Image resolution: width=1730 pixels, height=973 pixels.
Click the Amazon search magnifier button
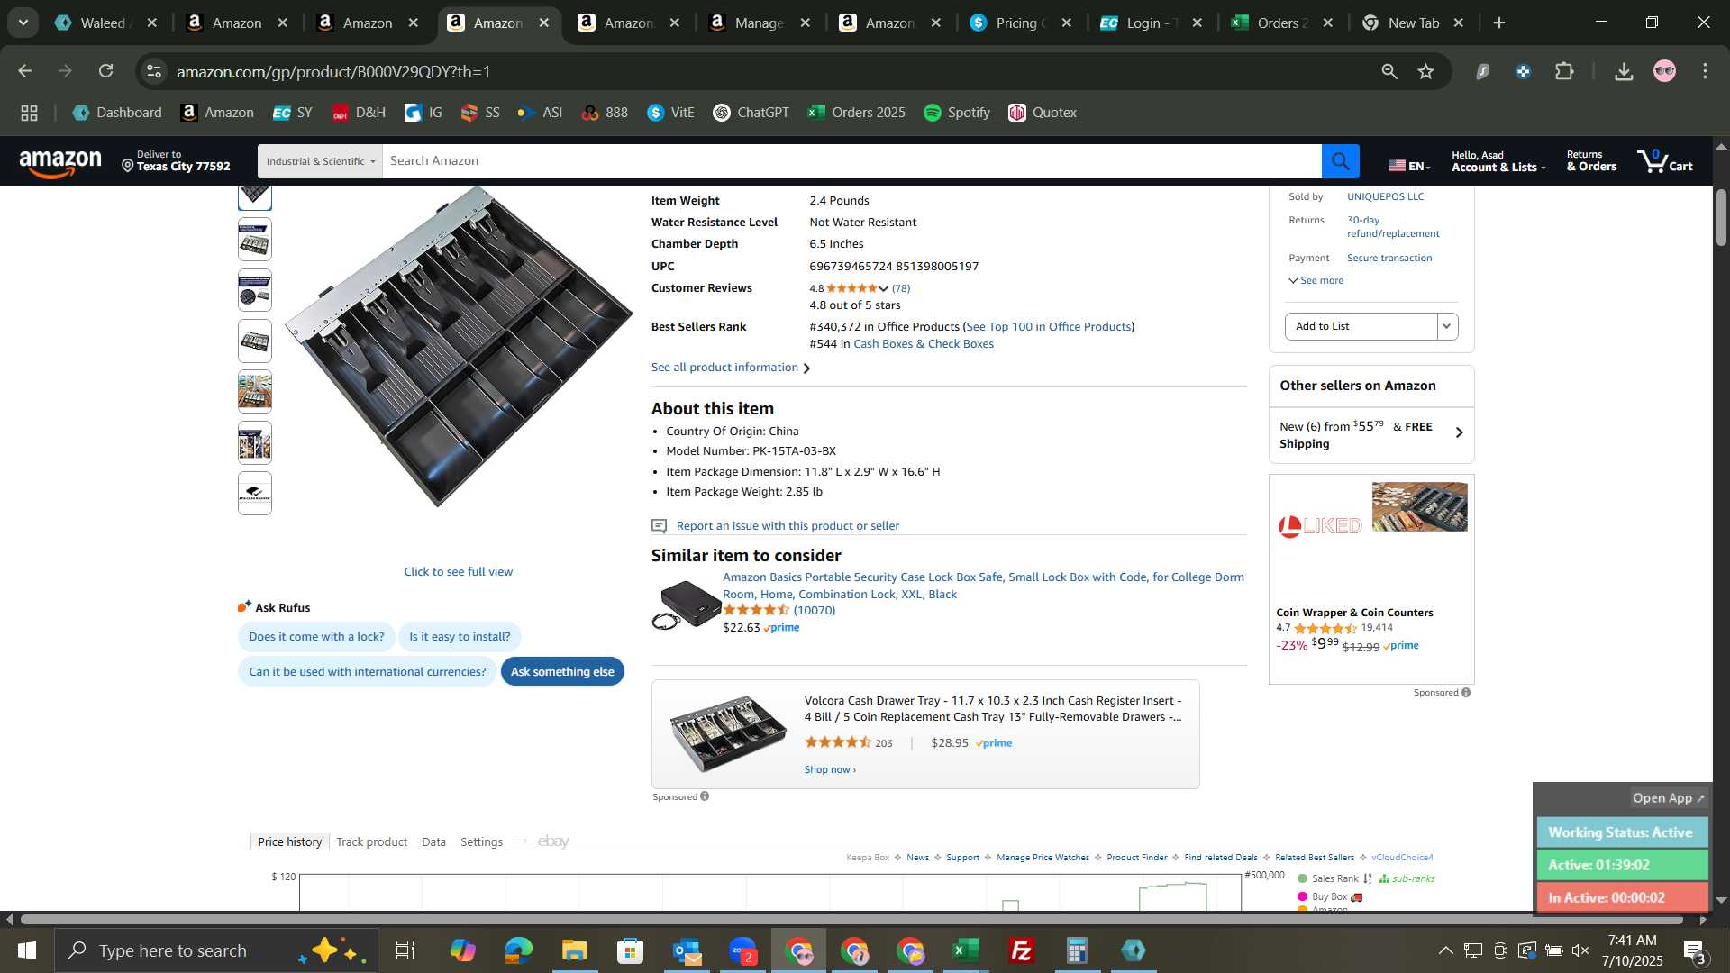pos(1340,161)
